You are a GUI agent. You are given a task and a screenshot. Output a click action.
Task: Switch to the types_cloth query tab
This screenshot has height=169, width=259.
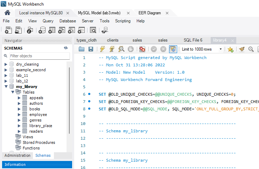point(86,40)
